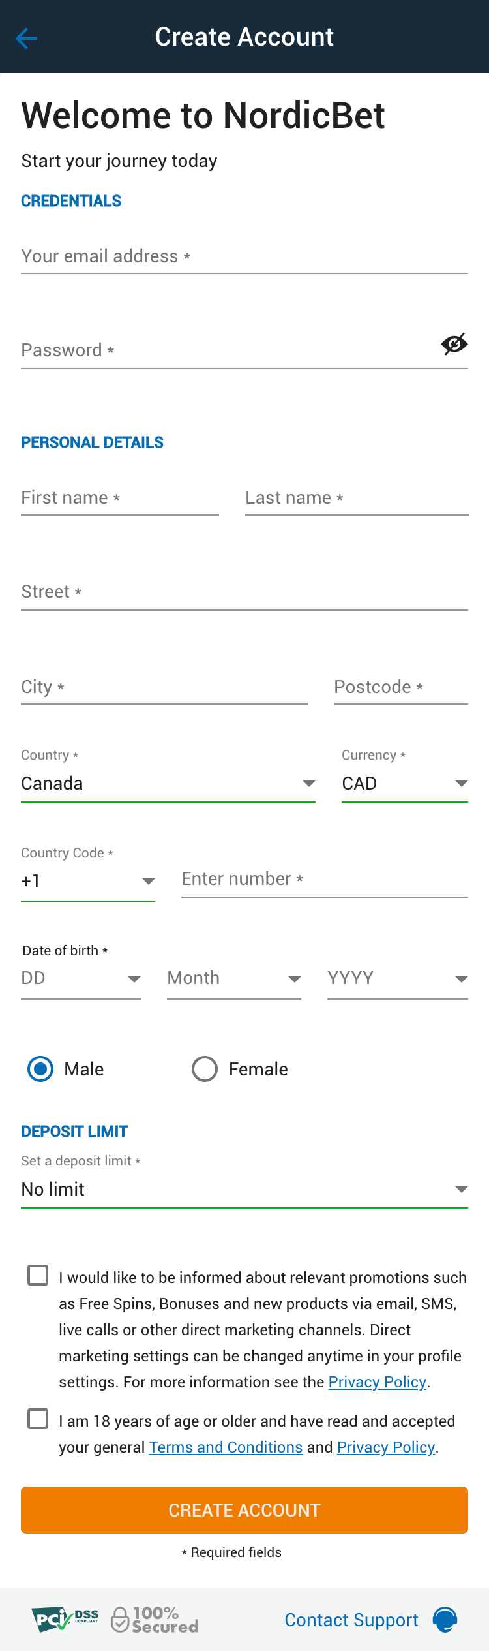Focus the email address input field
The width and height of the screenshot is (489, 1651).
(244, 256)
